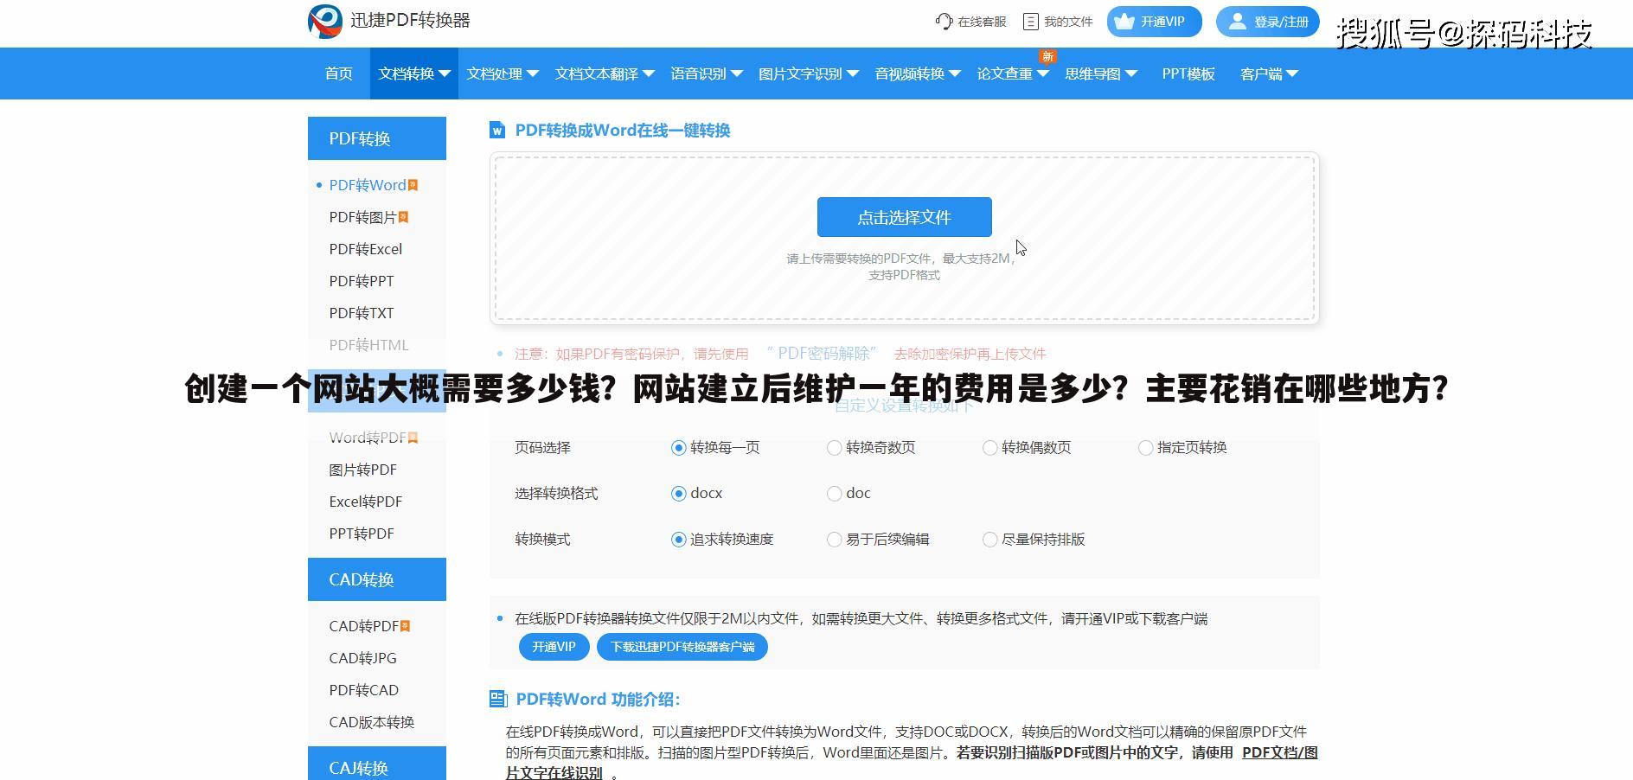Switch to the 首页 tab

click(x=337, y=74)
